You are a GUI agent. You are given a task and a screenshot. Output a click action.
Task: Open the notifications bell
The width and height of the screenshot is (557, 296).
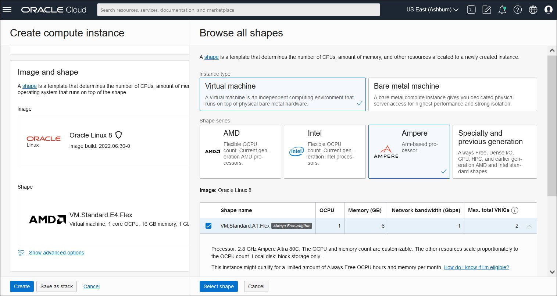(x=502, y=10)
